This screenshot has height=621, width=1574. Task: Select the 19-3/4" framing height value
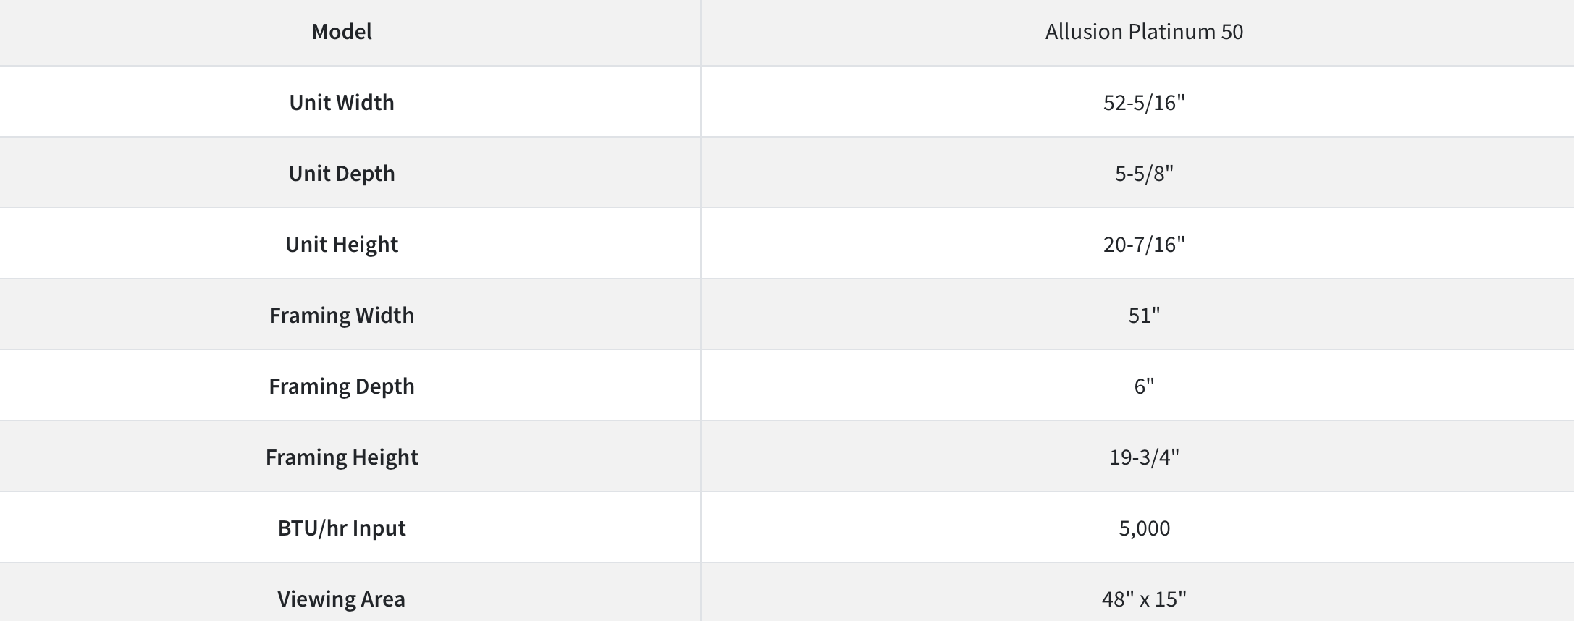[x=1144, y=457]
